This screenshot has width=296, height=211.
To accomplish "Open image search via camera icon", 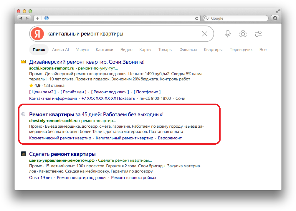I will click(243, 34).
